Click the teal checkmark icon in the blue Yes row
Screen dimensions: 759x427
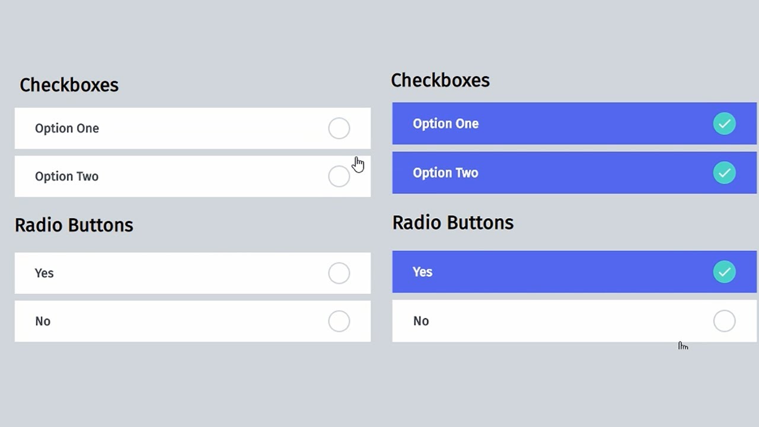pos(724,272)
